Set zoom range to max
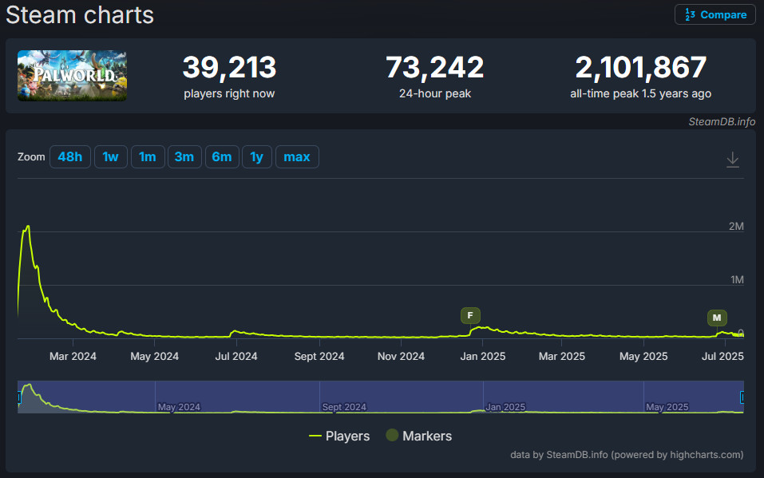The image size is (764, 478). tap(297, 157)
